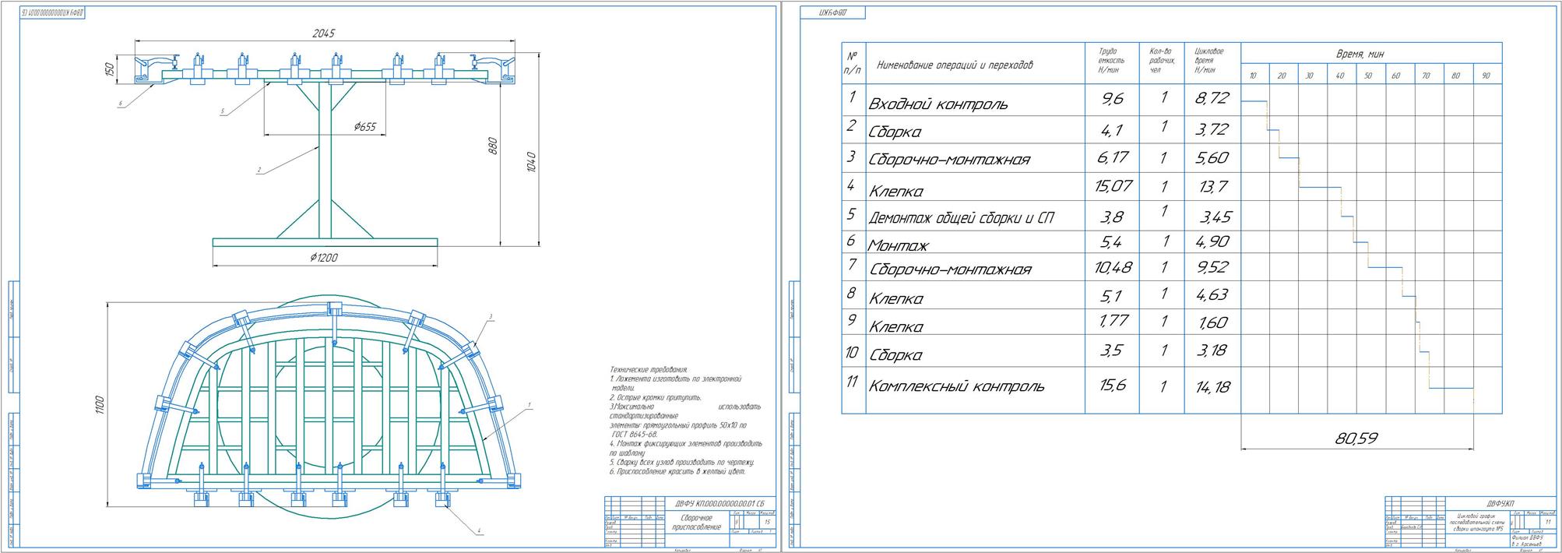Click labor value 15,07 for Клепка
The width and height of the screenshot is (1562, 553).
point(1113,186)
